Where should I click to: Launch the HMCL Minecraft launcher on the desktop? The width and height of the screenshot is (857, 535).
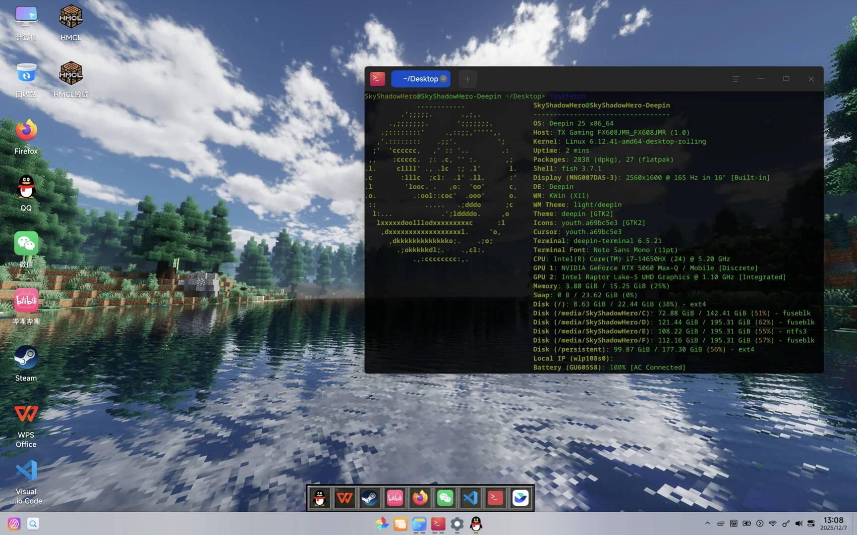click(70, 16)
